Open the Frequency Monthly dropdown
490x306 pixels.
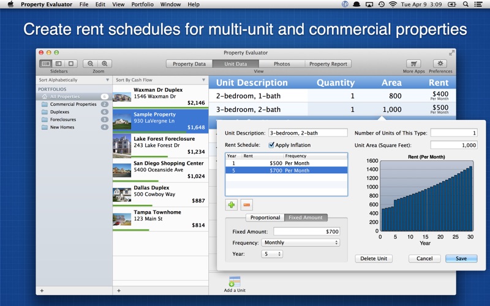301,242
